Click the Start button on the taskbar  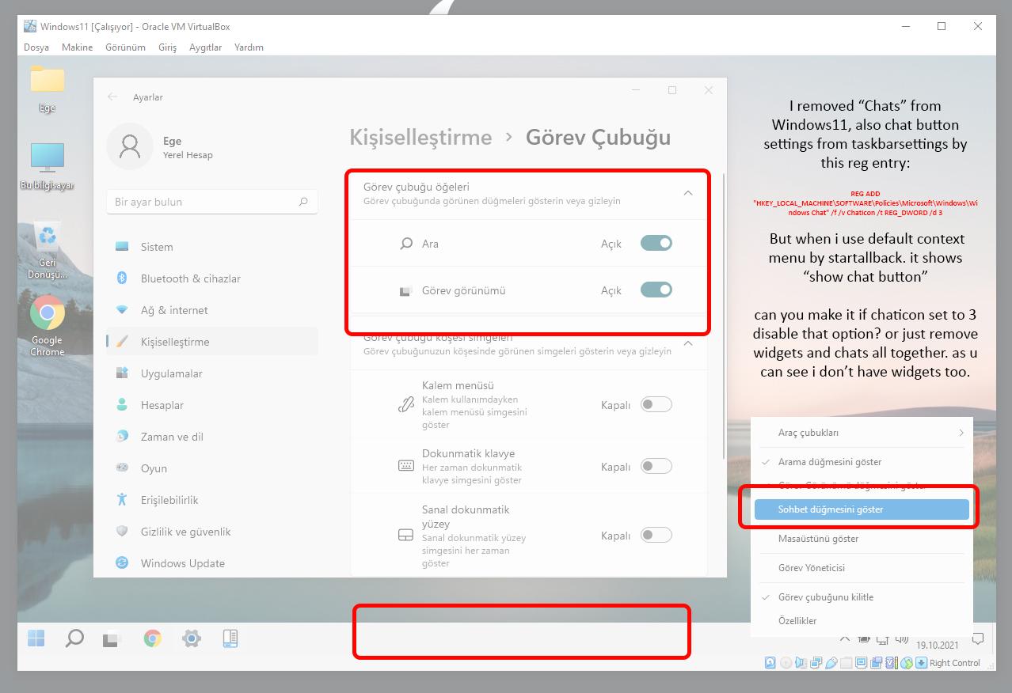click(x=36, y=638)
